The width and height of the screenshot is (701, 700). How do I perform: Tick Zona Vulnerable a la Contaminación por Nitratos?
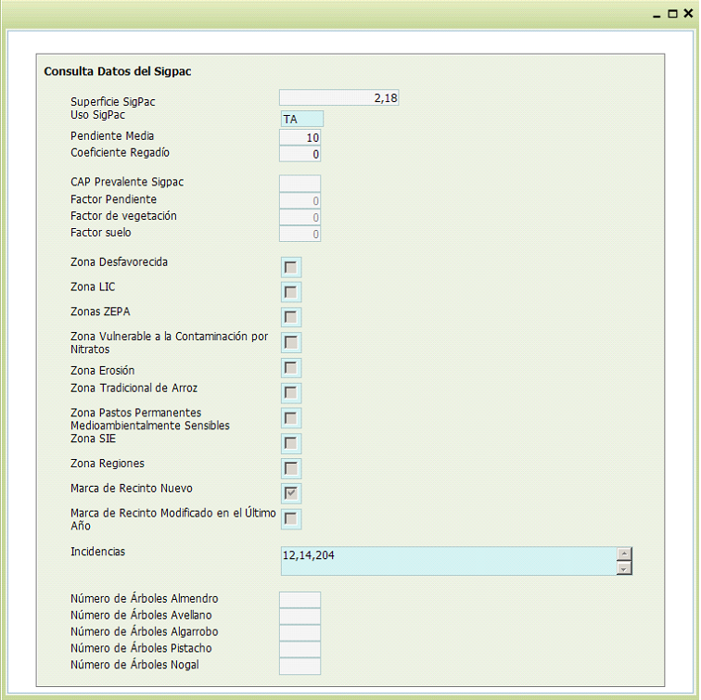291,342
